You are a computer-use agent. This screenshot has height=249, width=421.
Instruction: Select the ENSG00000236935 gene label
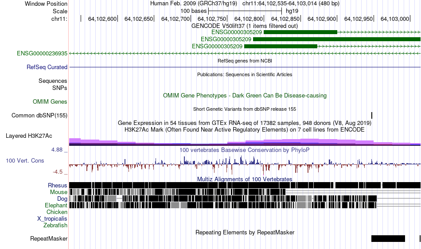[42, 54]
